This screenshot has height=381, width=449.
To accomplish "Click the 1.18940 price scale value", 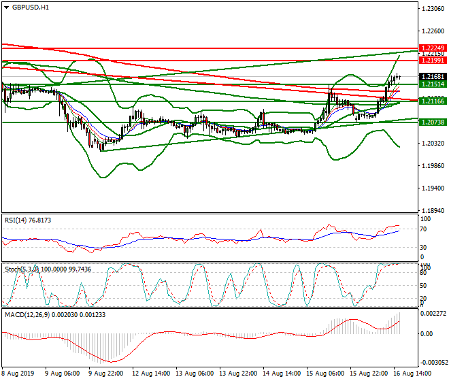I will 433,210.
